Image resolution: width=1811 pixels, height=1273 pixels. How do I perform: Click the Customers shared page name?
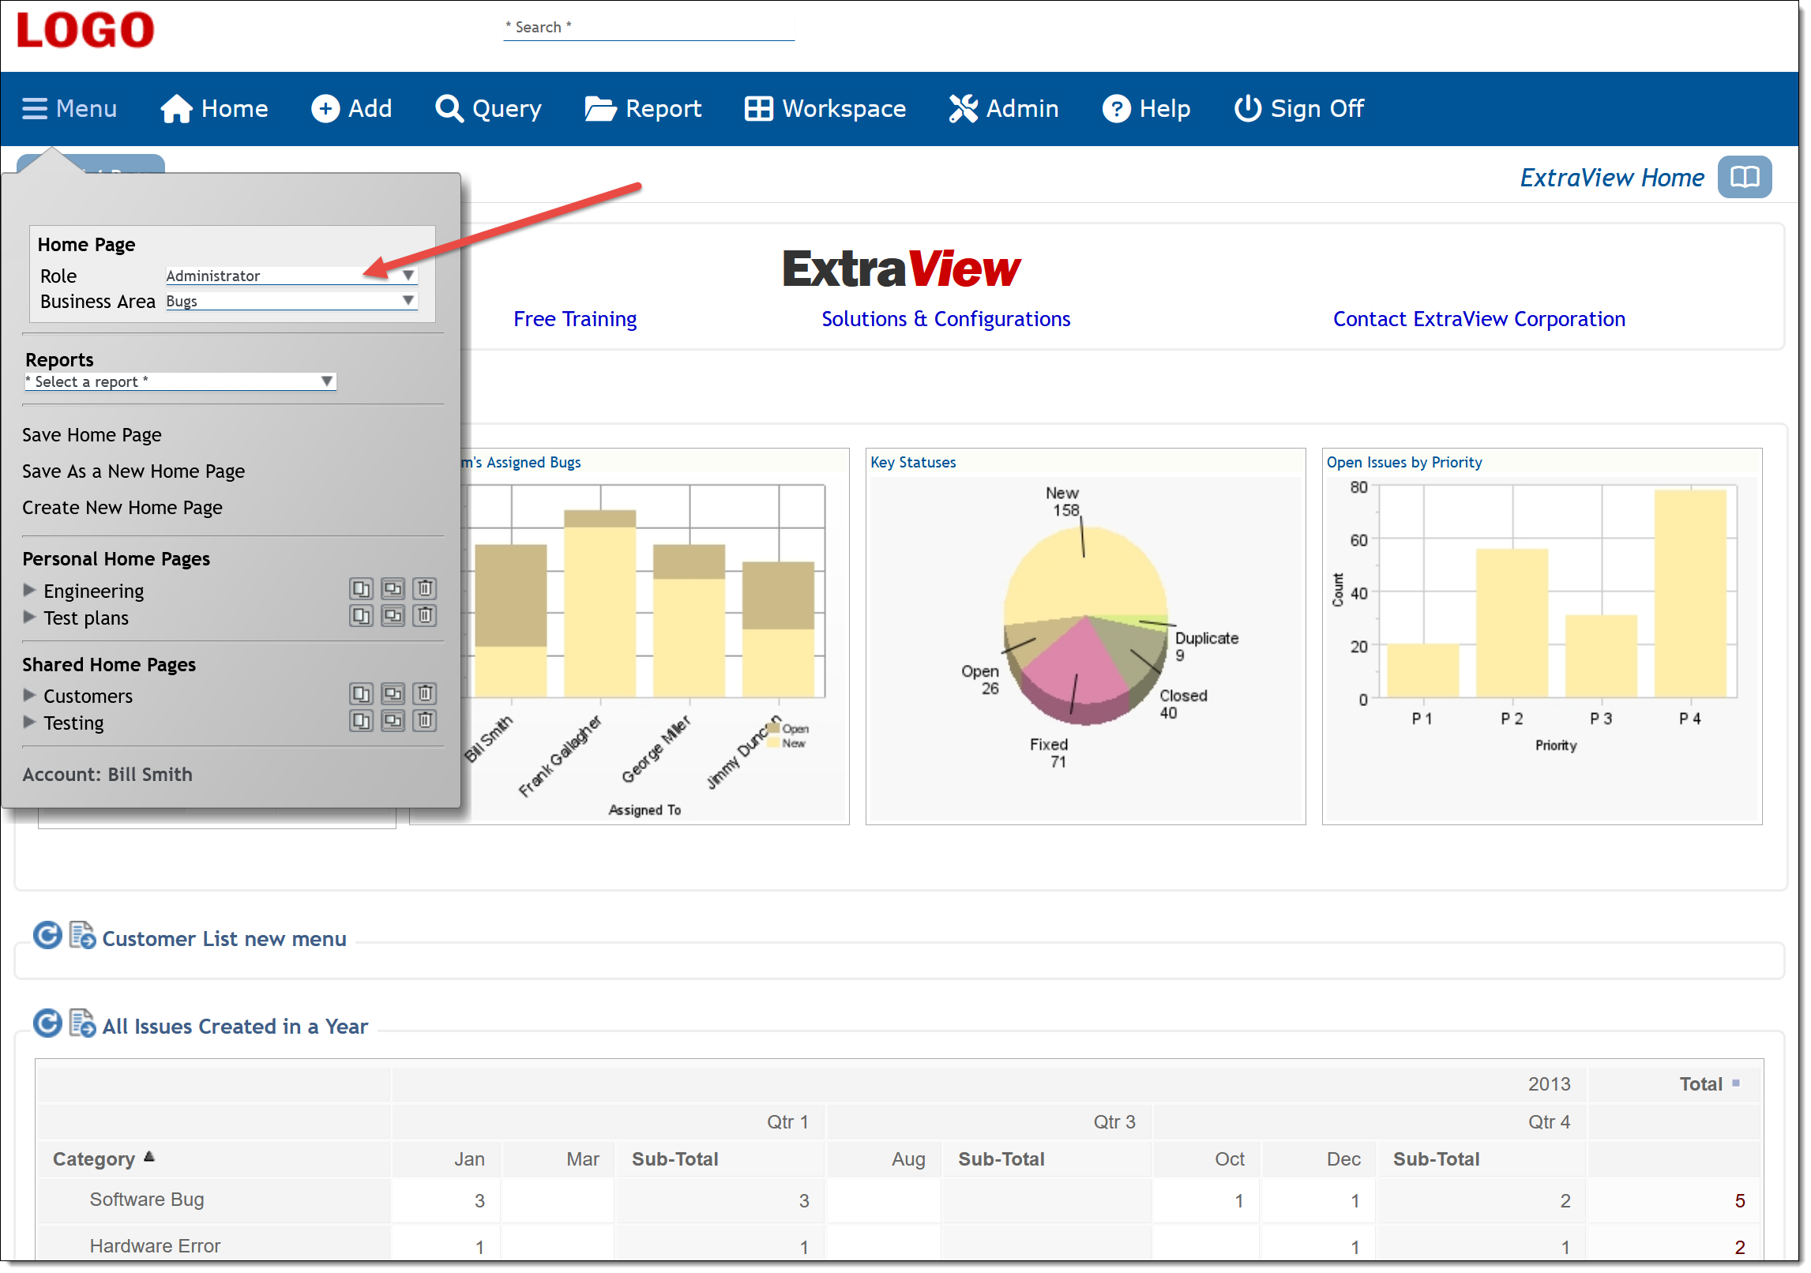point(88,696)
